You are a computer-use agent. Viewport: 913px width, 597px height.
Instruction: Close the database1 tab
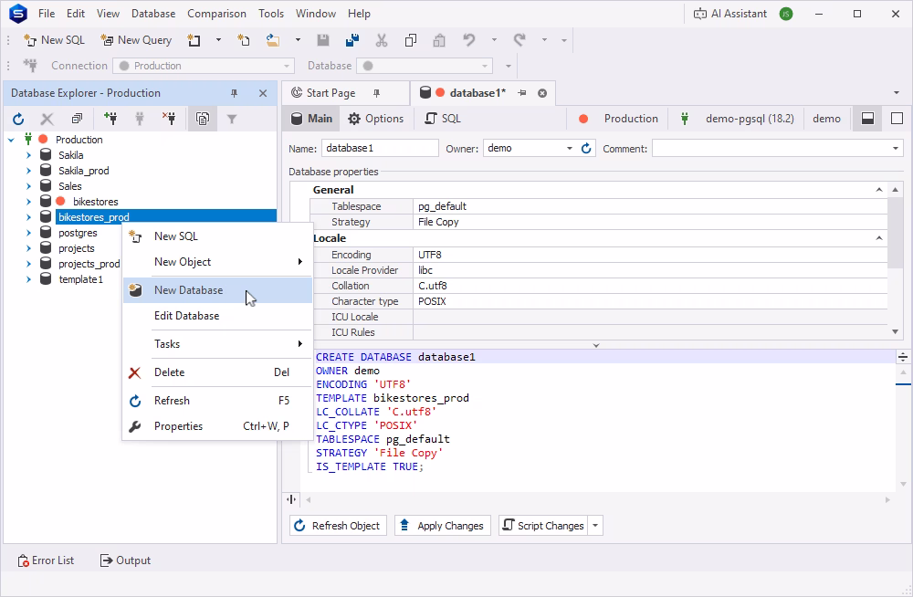coord(542,93)
